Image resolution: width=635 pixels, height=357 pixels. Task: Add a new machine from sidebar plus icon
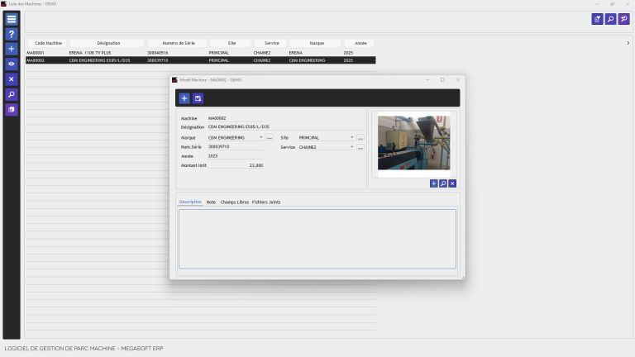pyautogui.click(x=12, y=49)
